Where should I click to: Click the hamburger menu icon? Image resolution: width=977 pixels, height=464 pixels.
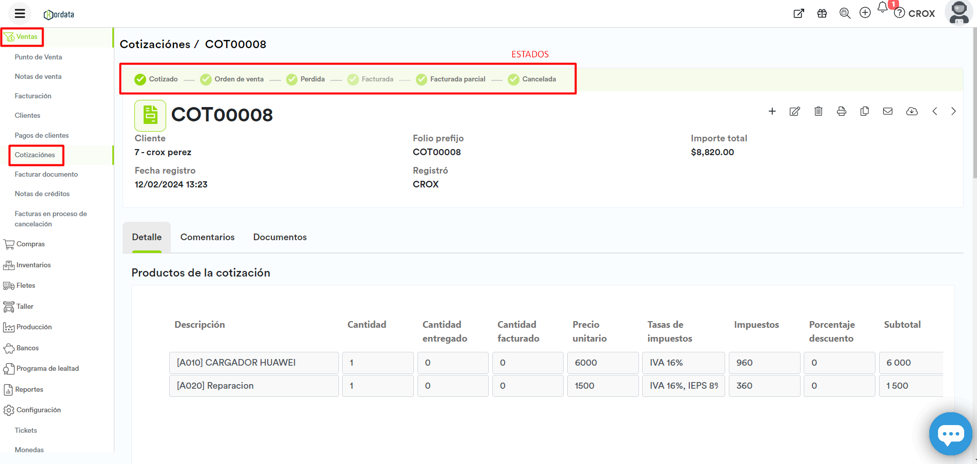pos(19,14)
